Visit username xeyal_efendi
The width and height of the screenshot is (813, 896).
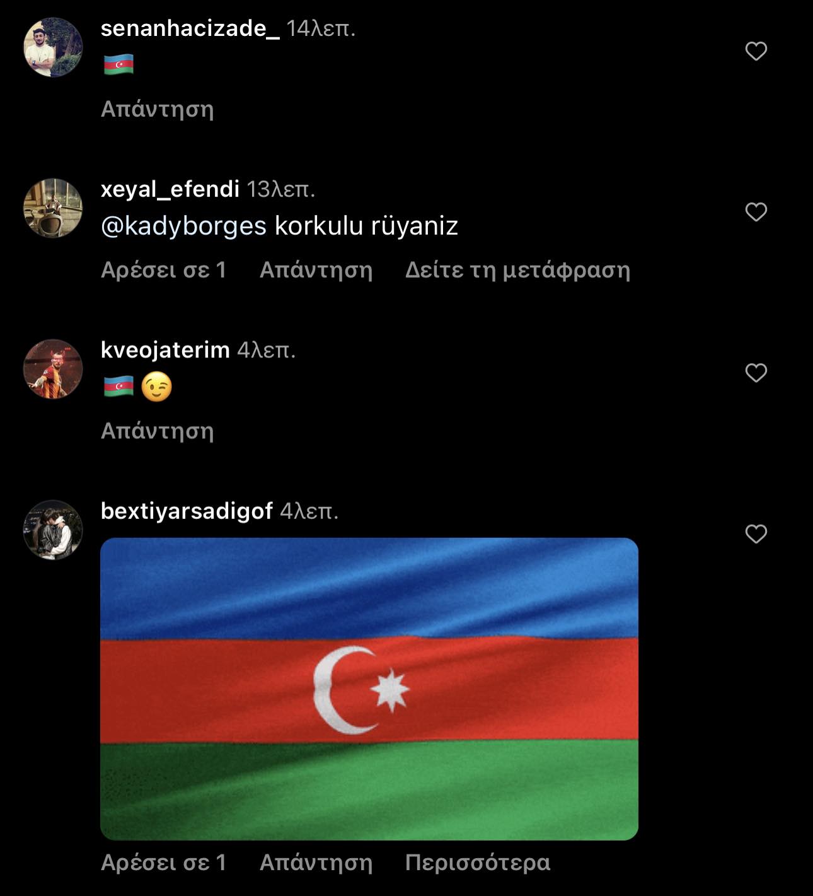[170, 189]
